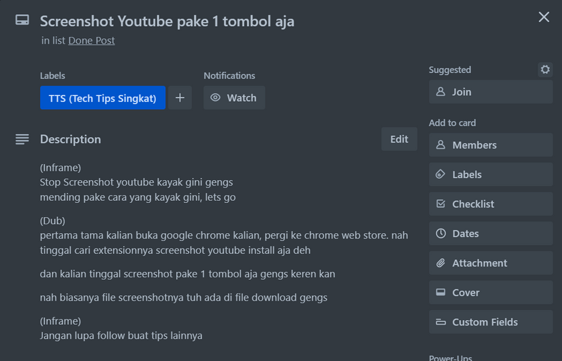Click the gear icon next to Suggested

(545, 70)
